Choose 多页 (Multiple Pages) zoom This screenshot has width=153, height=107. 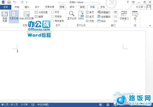[90, 17]
